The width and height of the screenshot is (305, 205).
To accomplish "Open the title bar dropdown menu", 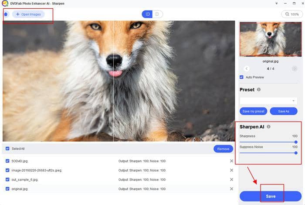I will tap(276, 3).
